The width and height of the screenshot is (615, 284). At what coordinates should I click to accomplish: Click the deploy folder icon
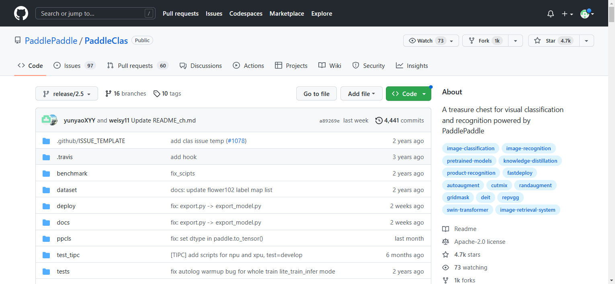pyautogui.click(x=46, y=206)
